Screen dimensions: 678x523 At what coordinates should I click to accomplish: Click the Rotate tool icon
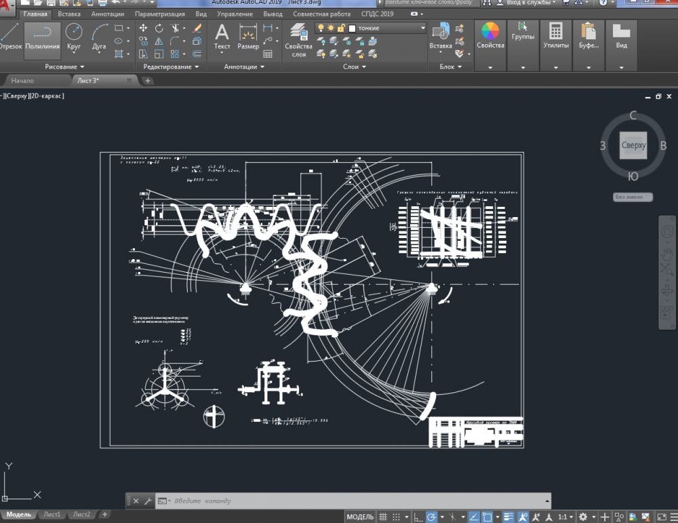click(159, 28)
